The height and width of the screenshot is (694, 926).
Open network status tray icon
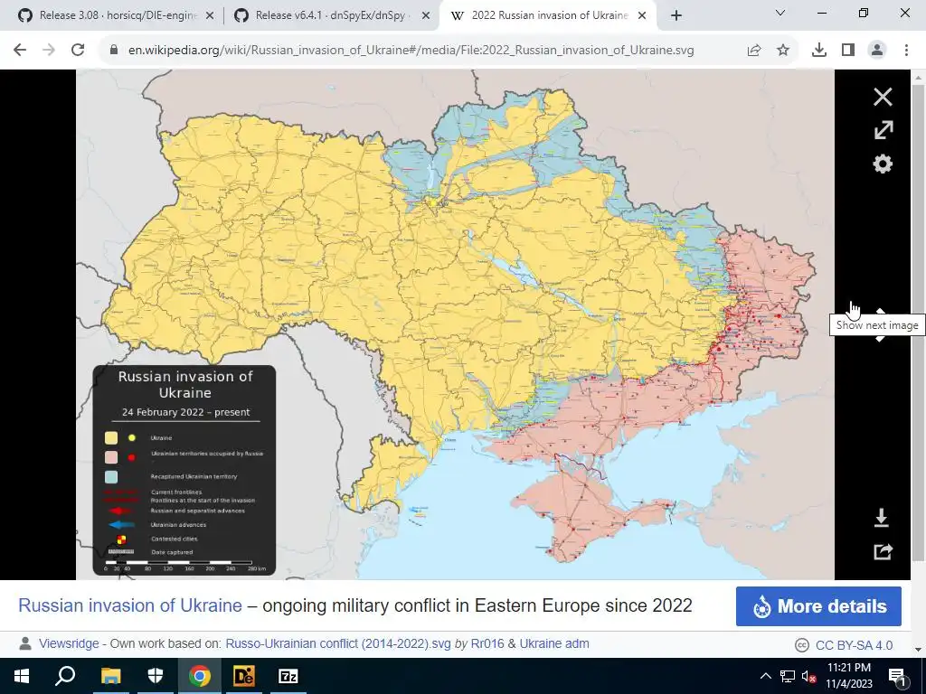click(788, 676)
